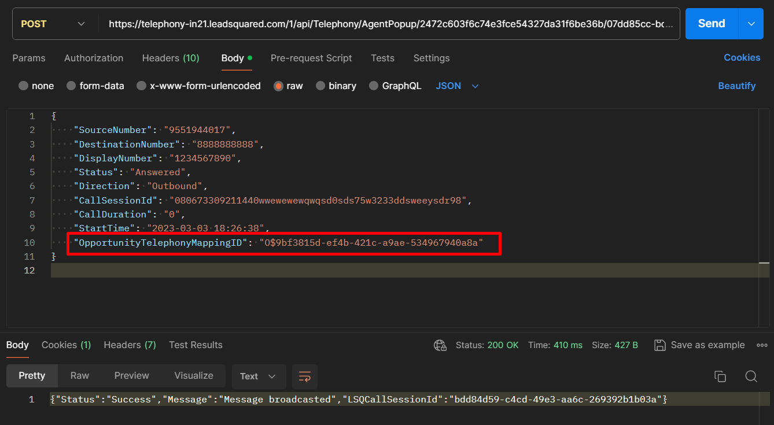Click the request URL input field
The width and height of the screenshot is (774, 425).
point(390,24)
